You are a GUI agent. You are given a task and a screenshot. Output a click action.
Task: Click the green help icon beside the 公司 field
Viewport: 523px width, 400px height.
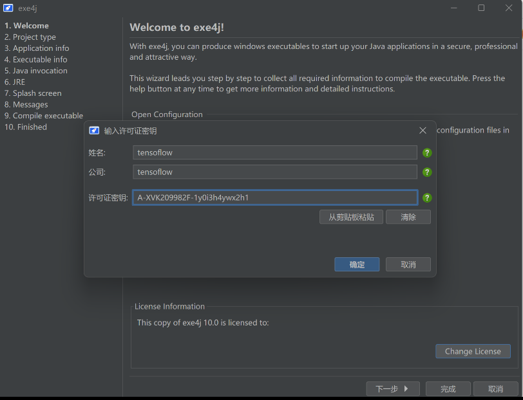tap(427, 172)
